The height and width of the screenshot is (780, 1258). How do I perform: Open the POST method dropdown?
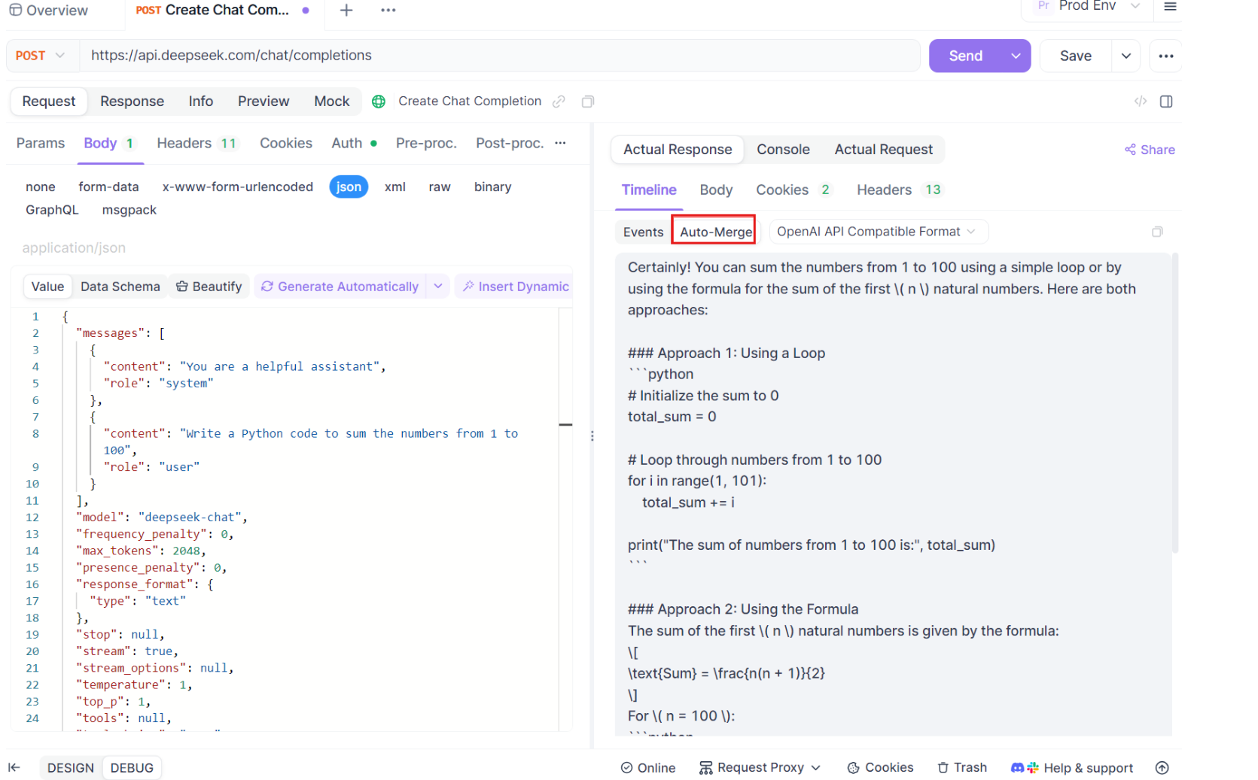(x=41, y=56)
